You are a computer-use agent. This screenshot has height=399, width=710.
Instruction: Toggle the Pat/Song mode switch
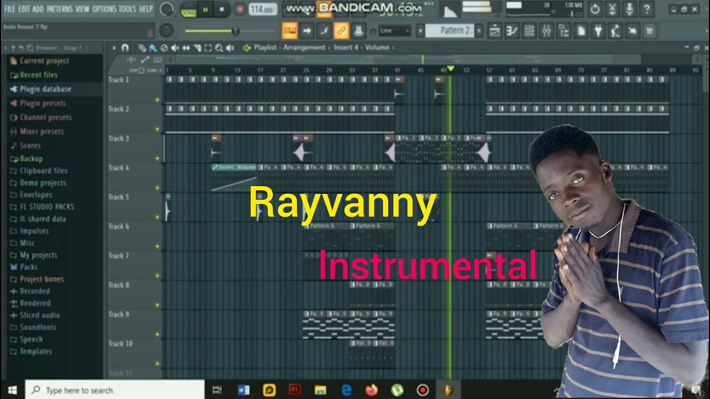pos(189,9)
